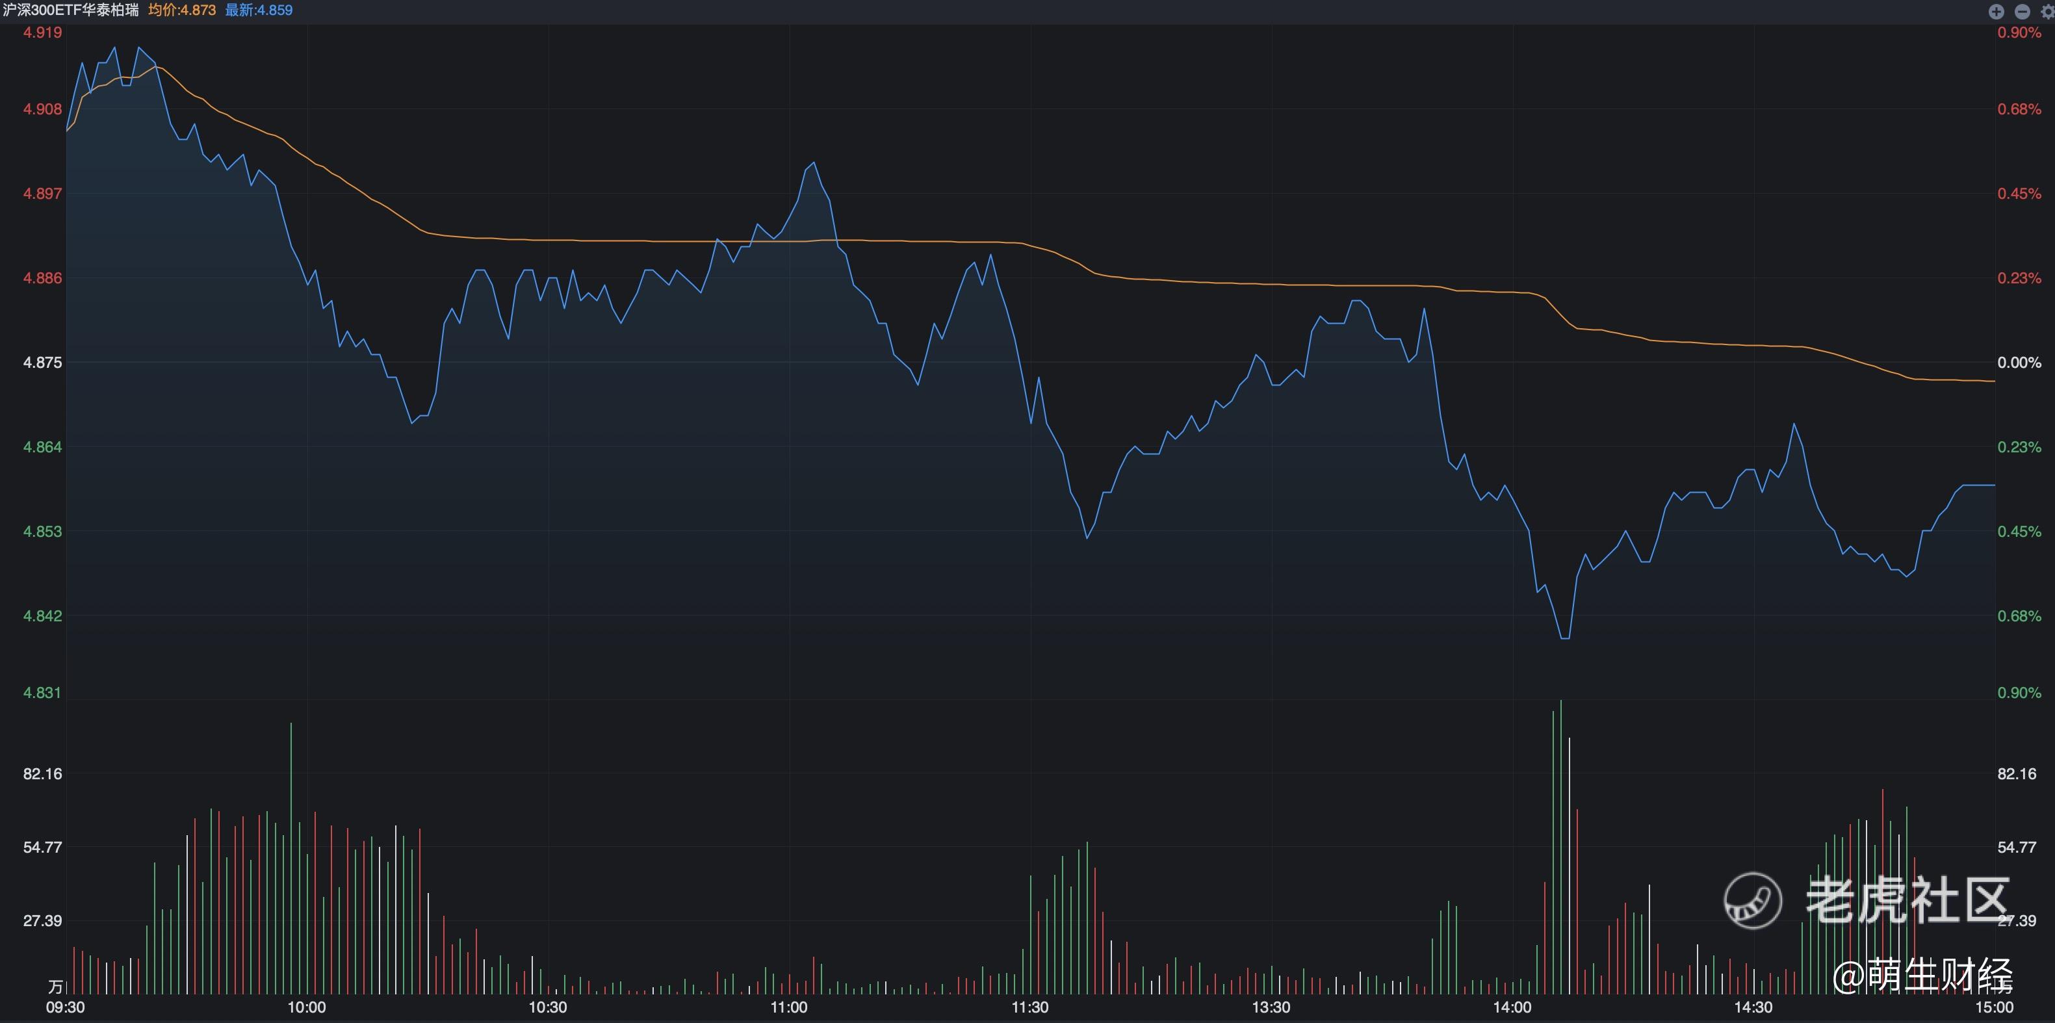The height and width of the screenshot is (1023, 2055).
Task: Click the 万 volume unit label
Action: point(55,987)
